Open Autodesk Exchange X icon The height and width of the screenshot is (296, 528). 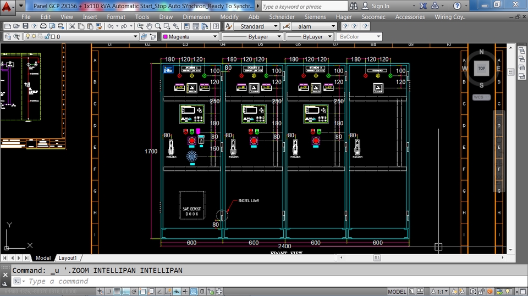424,6
